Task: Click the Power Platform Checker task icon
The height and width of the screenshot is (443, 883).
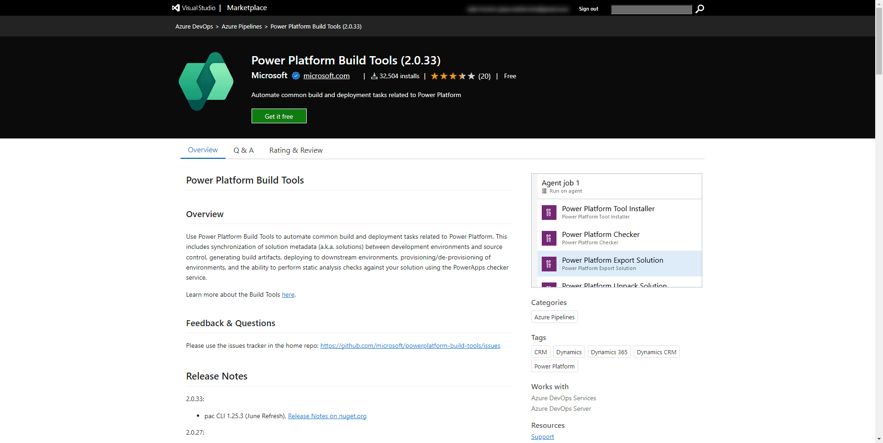Action: (x=549, y=238)
